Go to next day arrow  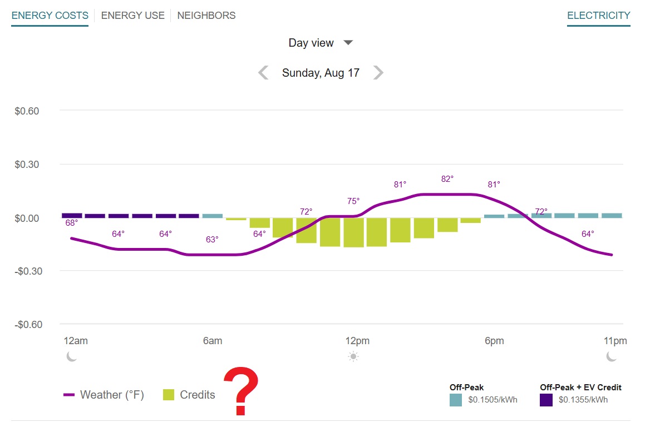pyautogui.click(x=378, y=73)
